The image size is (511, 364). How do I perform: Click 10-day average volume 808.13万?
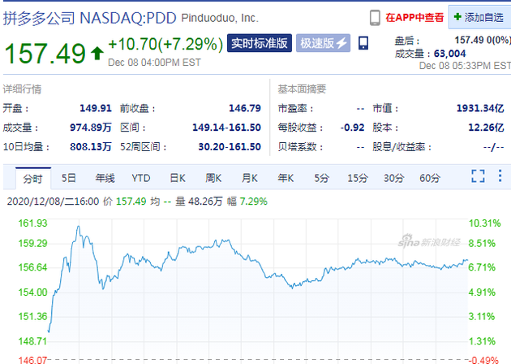click(x=91, y=146)
